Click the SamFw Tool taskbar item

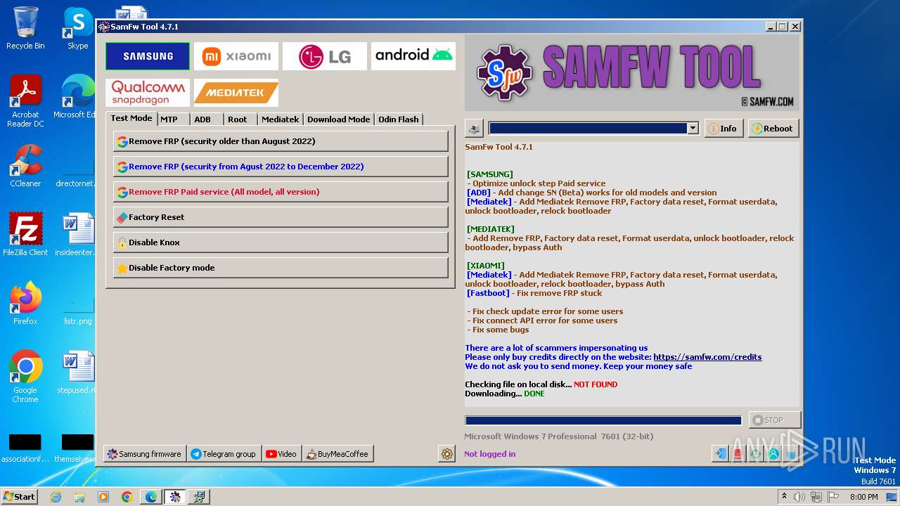click(x=175, y=497)
